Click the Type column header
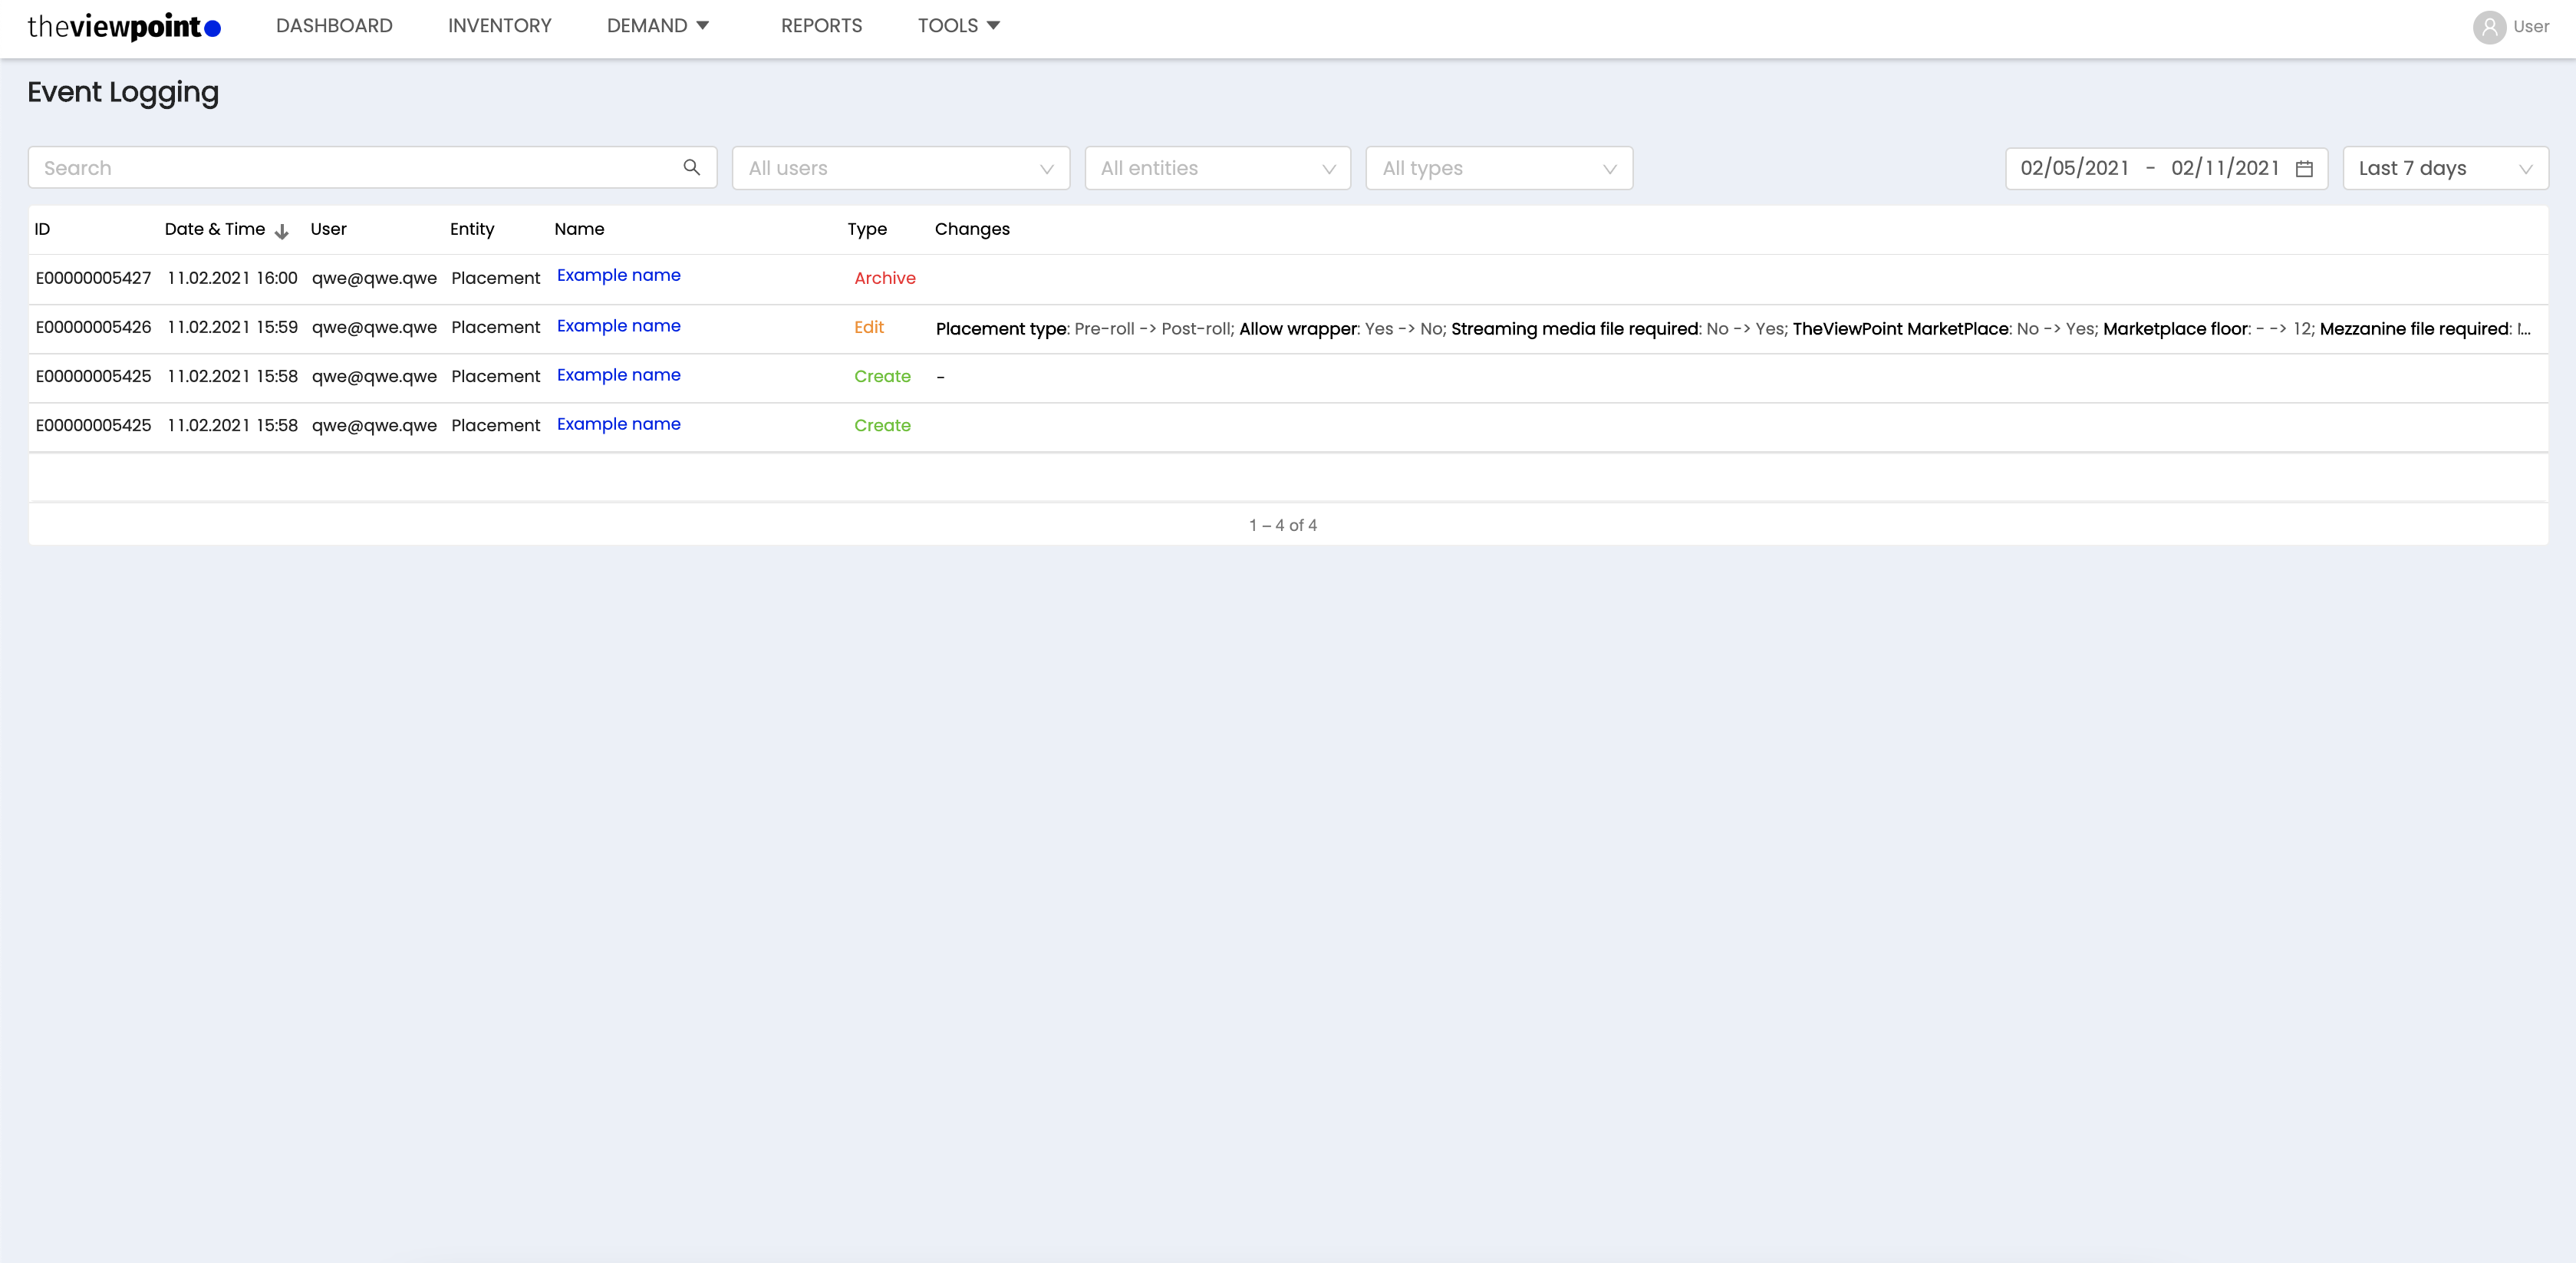This screenshot has height=1263, width=2576. pos(867,229)
